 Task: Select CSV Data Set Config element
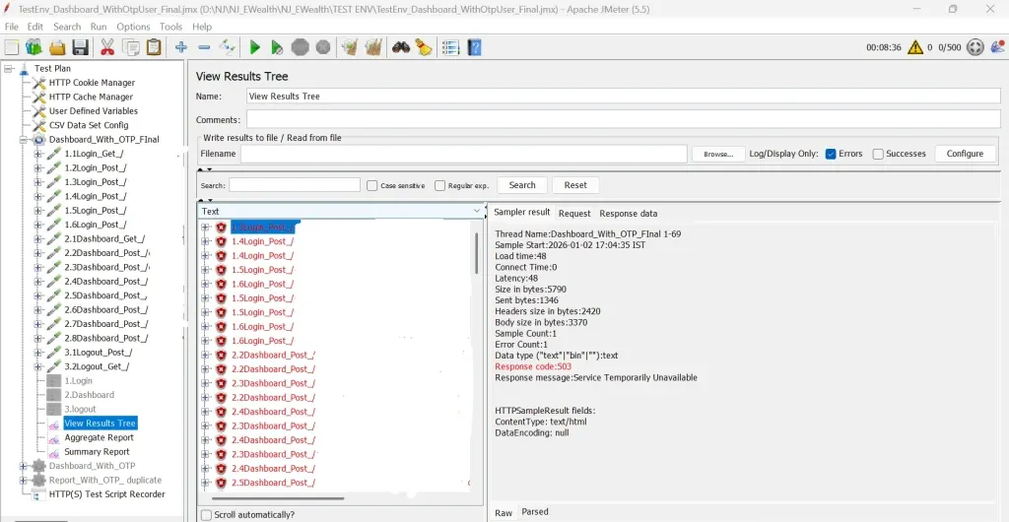click(89, 125)
